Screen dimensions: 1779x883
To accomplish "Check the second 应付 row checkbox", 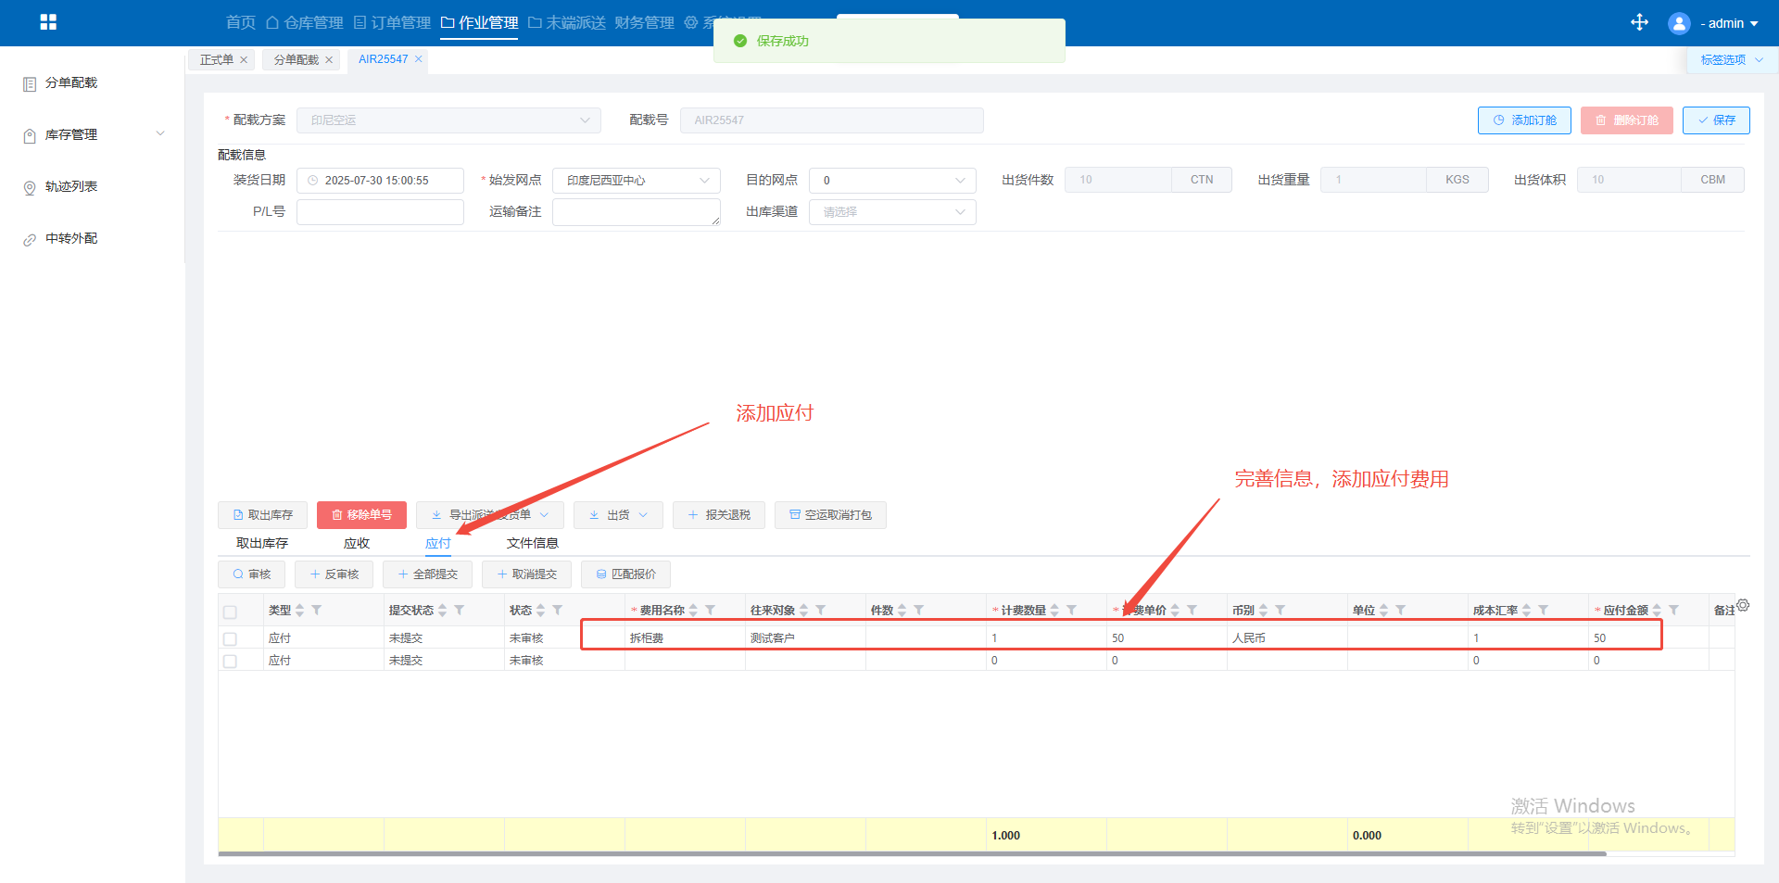I will pos(230,661).
